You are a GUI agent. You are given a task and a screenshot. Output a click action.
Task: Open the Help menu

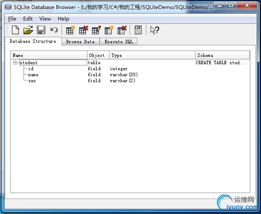[63, 19]
